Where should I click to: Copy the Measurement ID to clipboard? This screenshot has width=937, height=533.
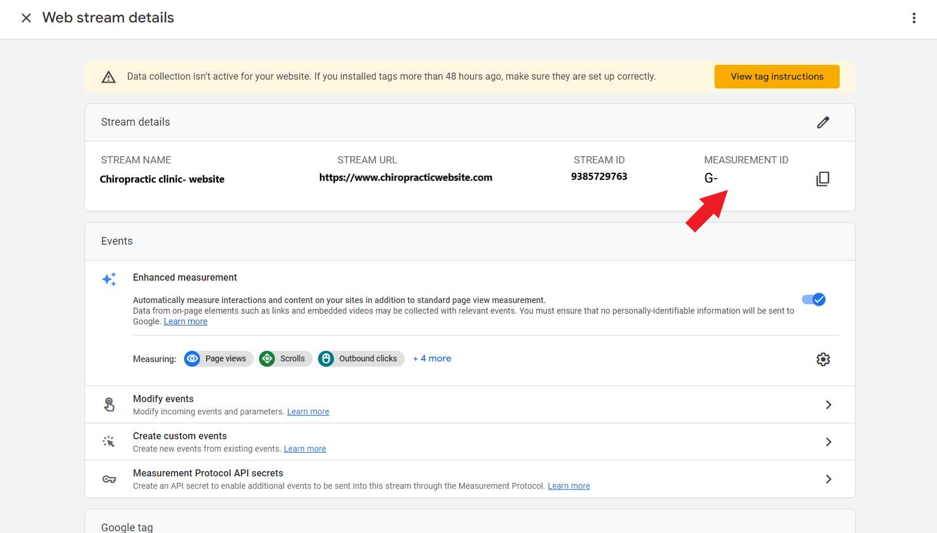coord(823,179)
